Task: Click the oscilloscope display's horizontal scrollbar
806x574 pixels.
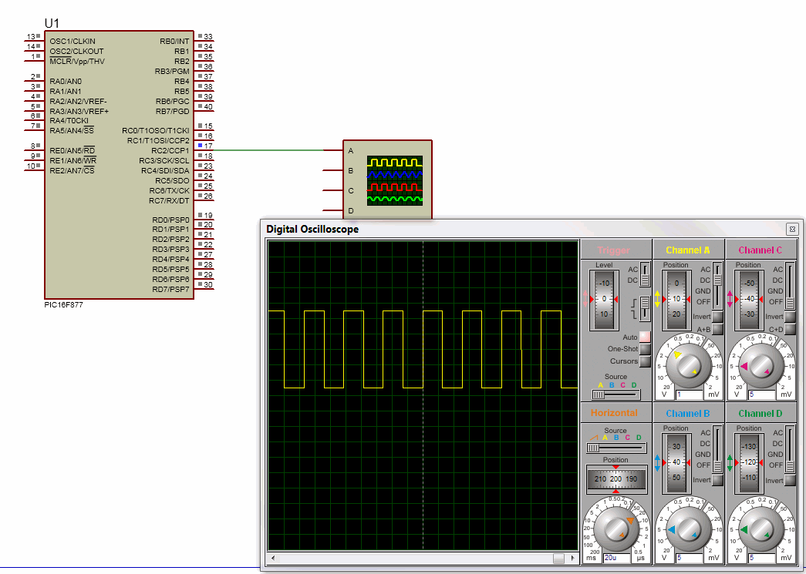Action: pyautogui.click(x=422, y=558)
